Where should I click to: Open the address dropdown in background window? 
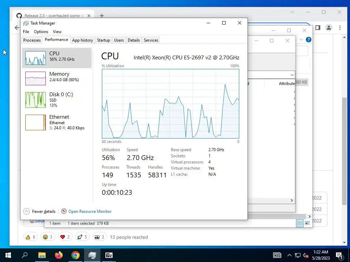pyautogui.click(x=292, y=75)
